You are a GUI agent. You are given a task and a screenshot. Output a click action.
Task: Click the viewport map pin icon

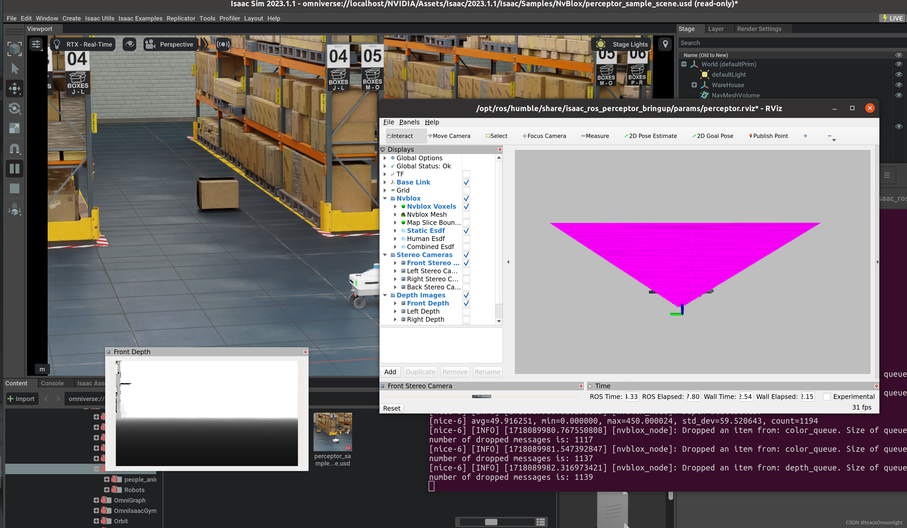[x=665, y=44]
